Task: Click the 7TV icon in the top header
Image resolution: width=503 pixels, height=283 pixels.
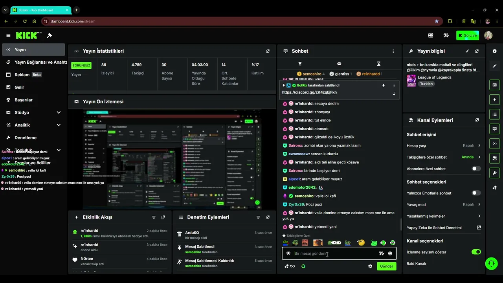Action: coord(446,35)
